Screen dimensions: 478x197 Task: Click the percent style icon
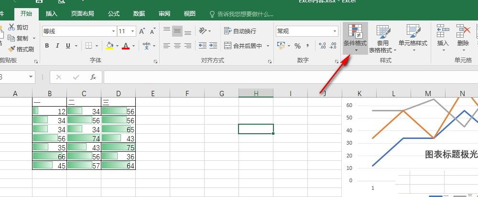pos(297,46)
